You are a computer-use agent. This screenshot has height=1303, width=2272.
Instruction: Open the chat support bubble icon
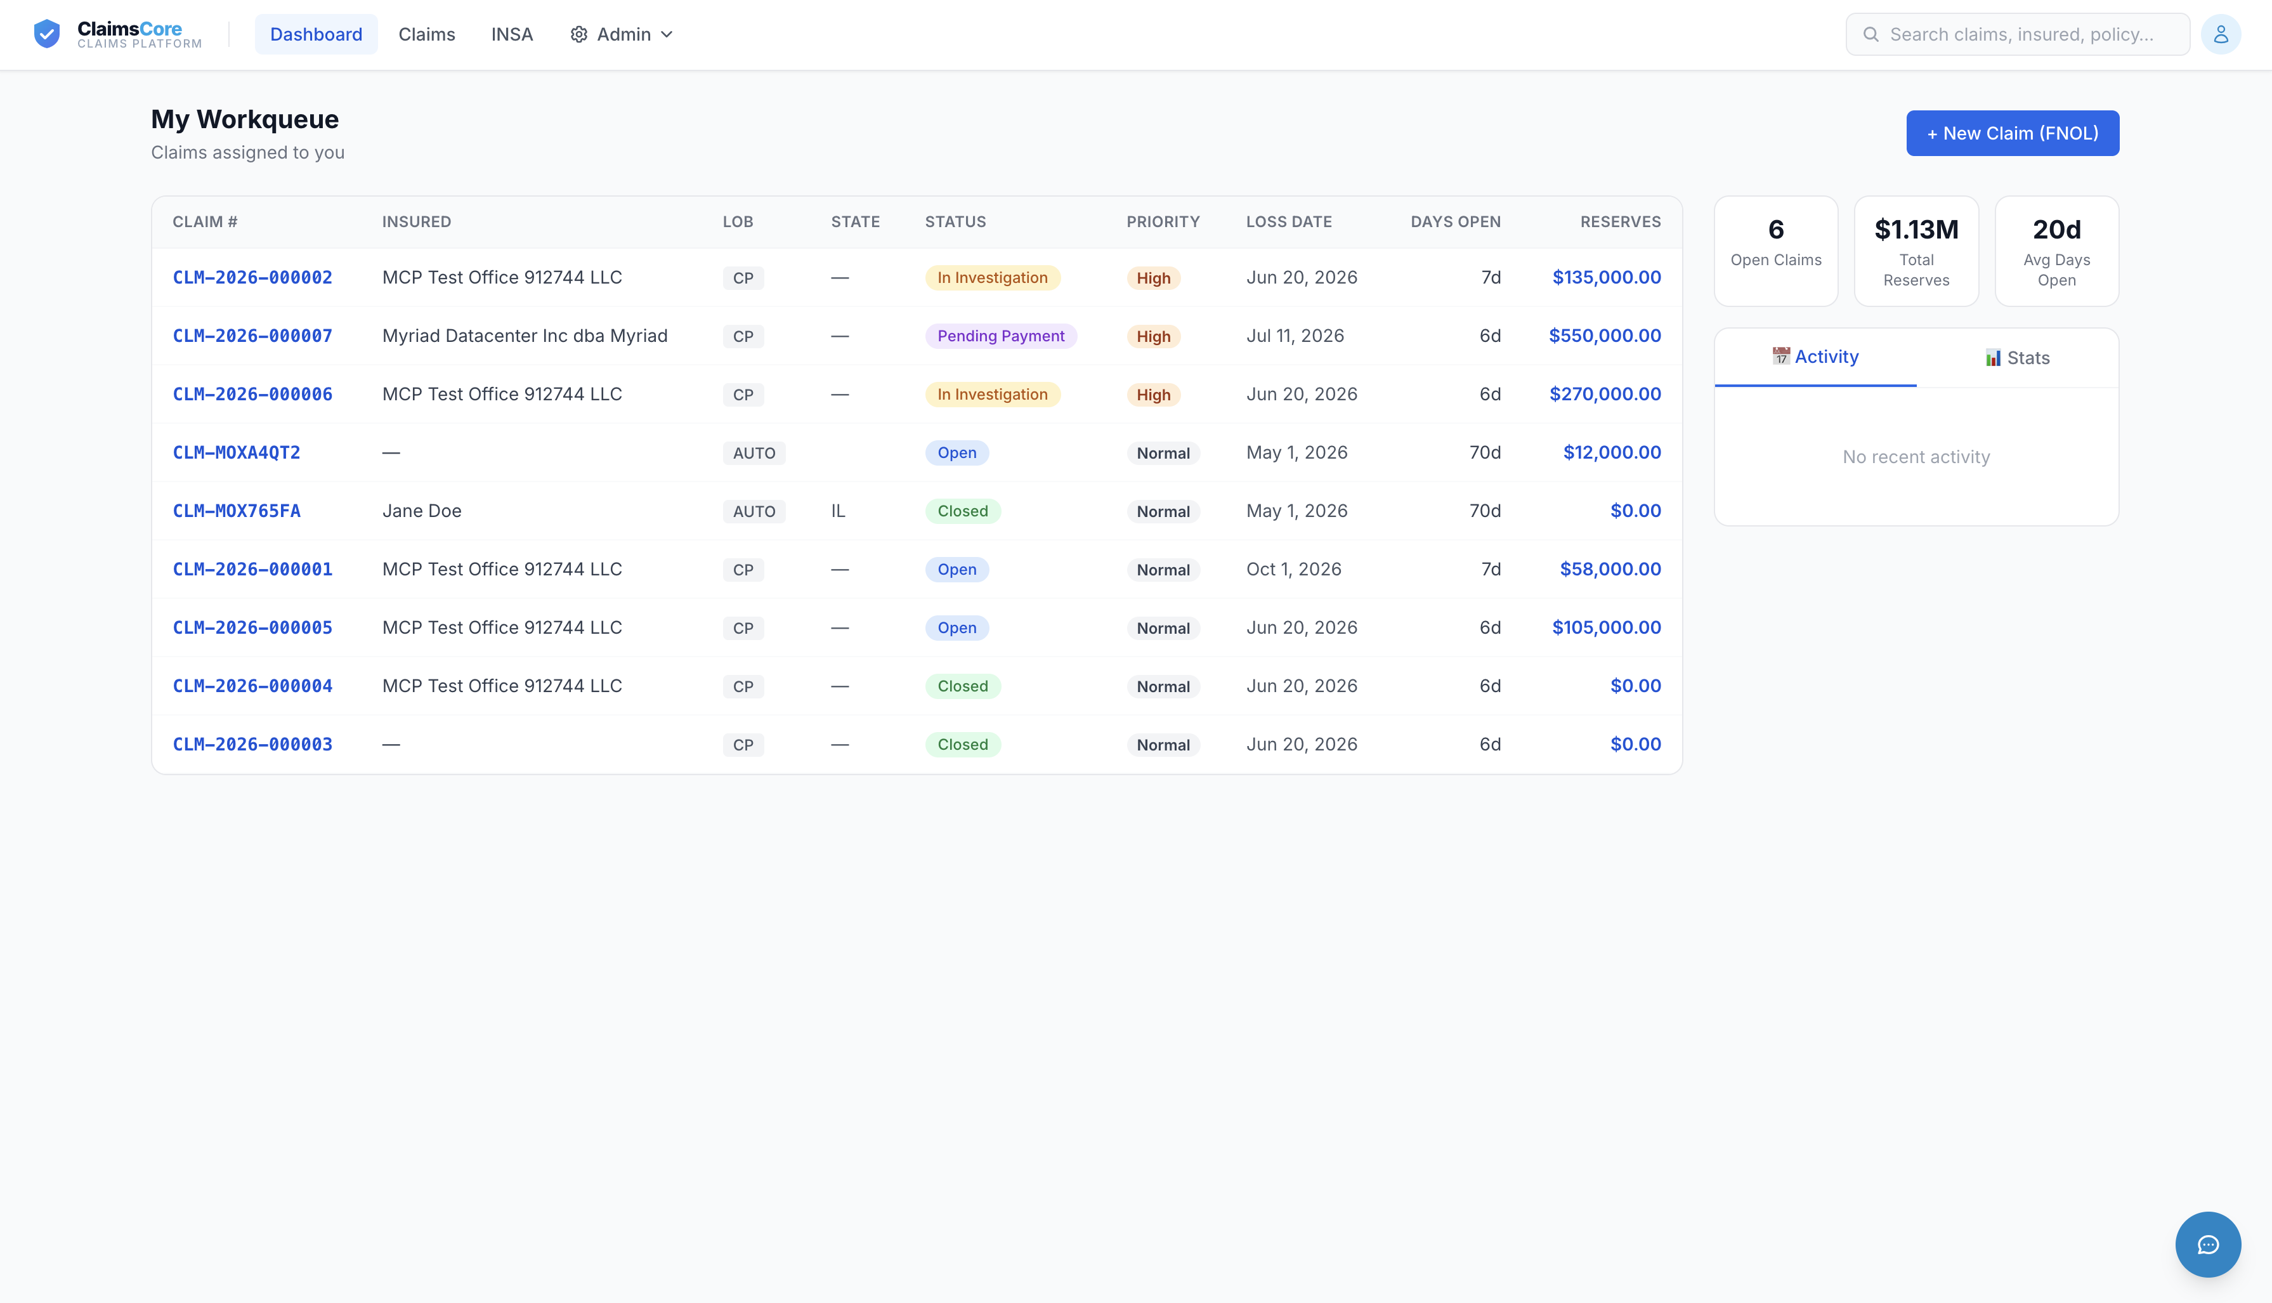[x=2207, y=1244]
